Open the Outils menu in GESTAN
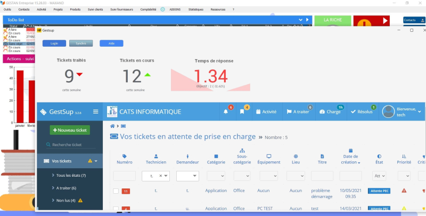 tap(7, 10)
